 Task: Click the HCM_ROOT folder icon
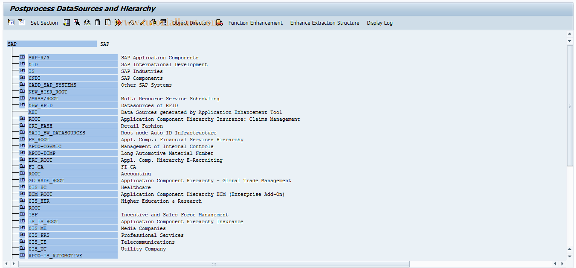point(22,194)
